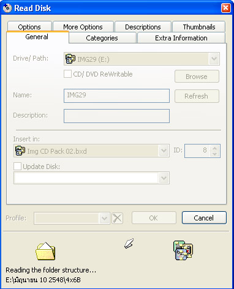This screenshot has height=289, width=234.
Task: Increase the ID value with the up arrow
Action: point(214,148)
